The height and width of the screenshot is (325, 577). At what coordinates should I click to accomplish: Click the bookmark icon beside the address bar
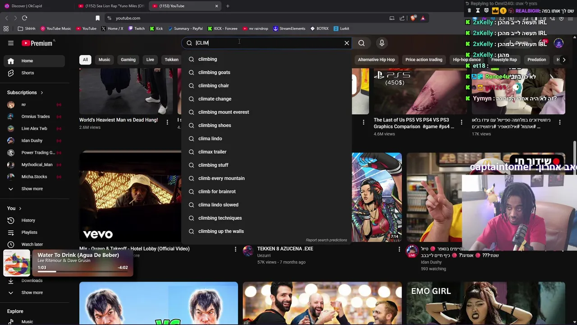[x=97, y=18]
